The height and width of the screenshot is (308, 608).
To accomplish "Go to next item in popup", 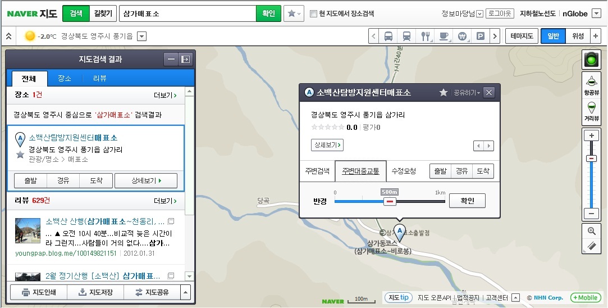I will click(488, 146).
